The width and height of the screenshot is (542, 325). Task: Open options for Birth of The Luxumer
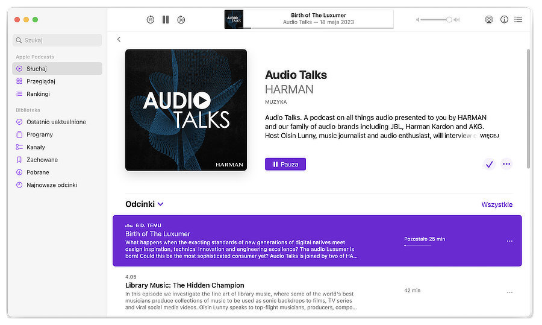pos(509,241)
